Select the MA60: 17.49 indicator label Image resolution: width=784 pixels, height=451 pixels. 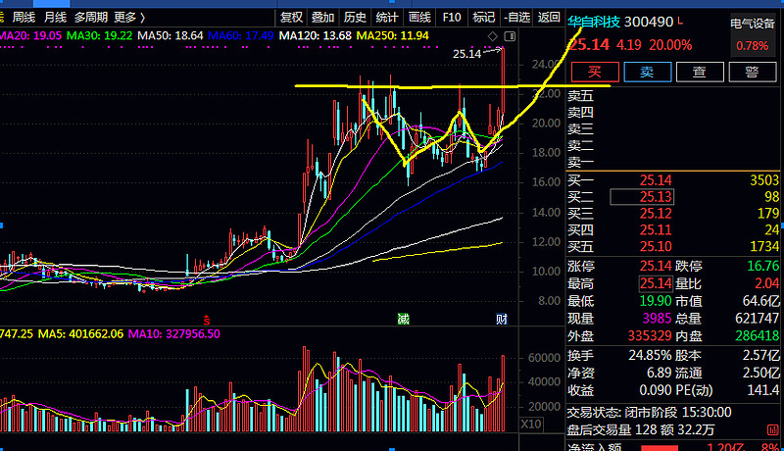point(241,36)
